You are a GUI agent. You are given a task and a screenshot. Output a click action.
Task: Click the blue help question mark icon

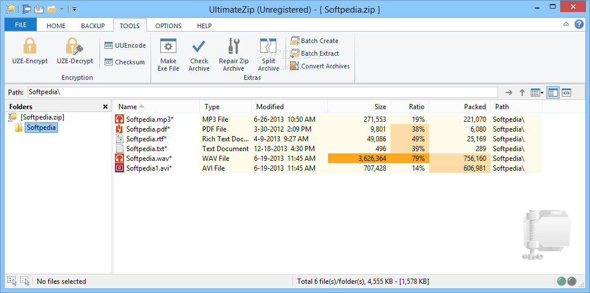[x=579, y=25]
